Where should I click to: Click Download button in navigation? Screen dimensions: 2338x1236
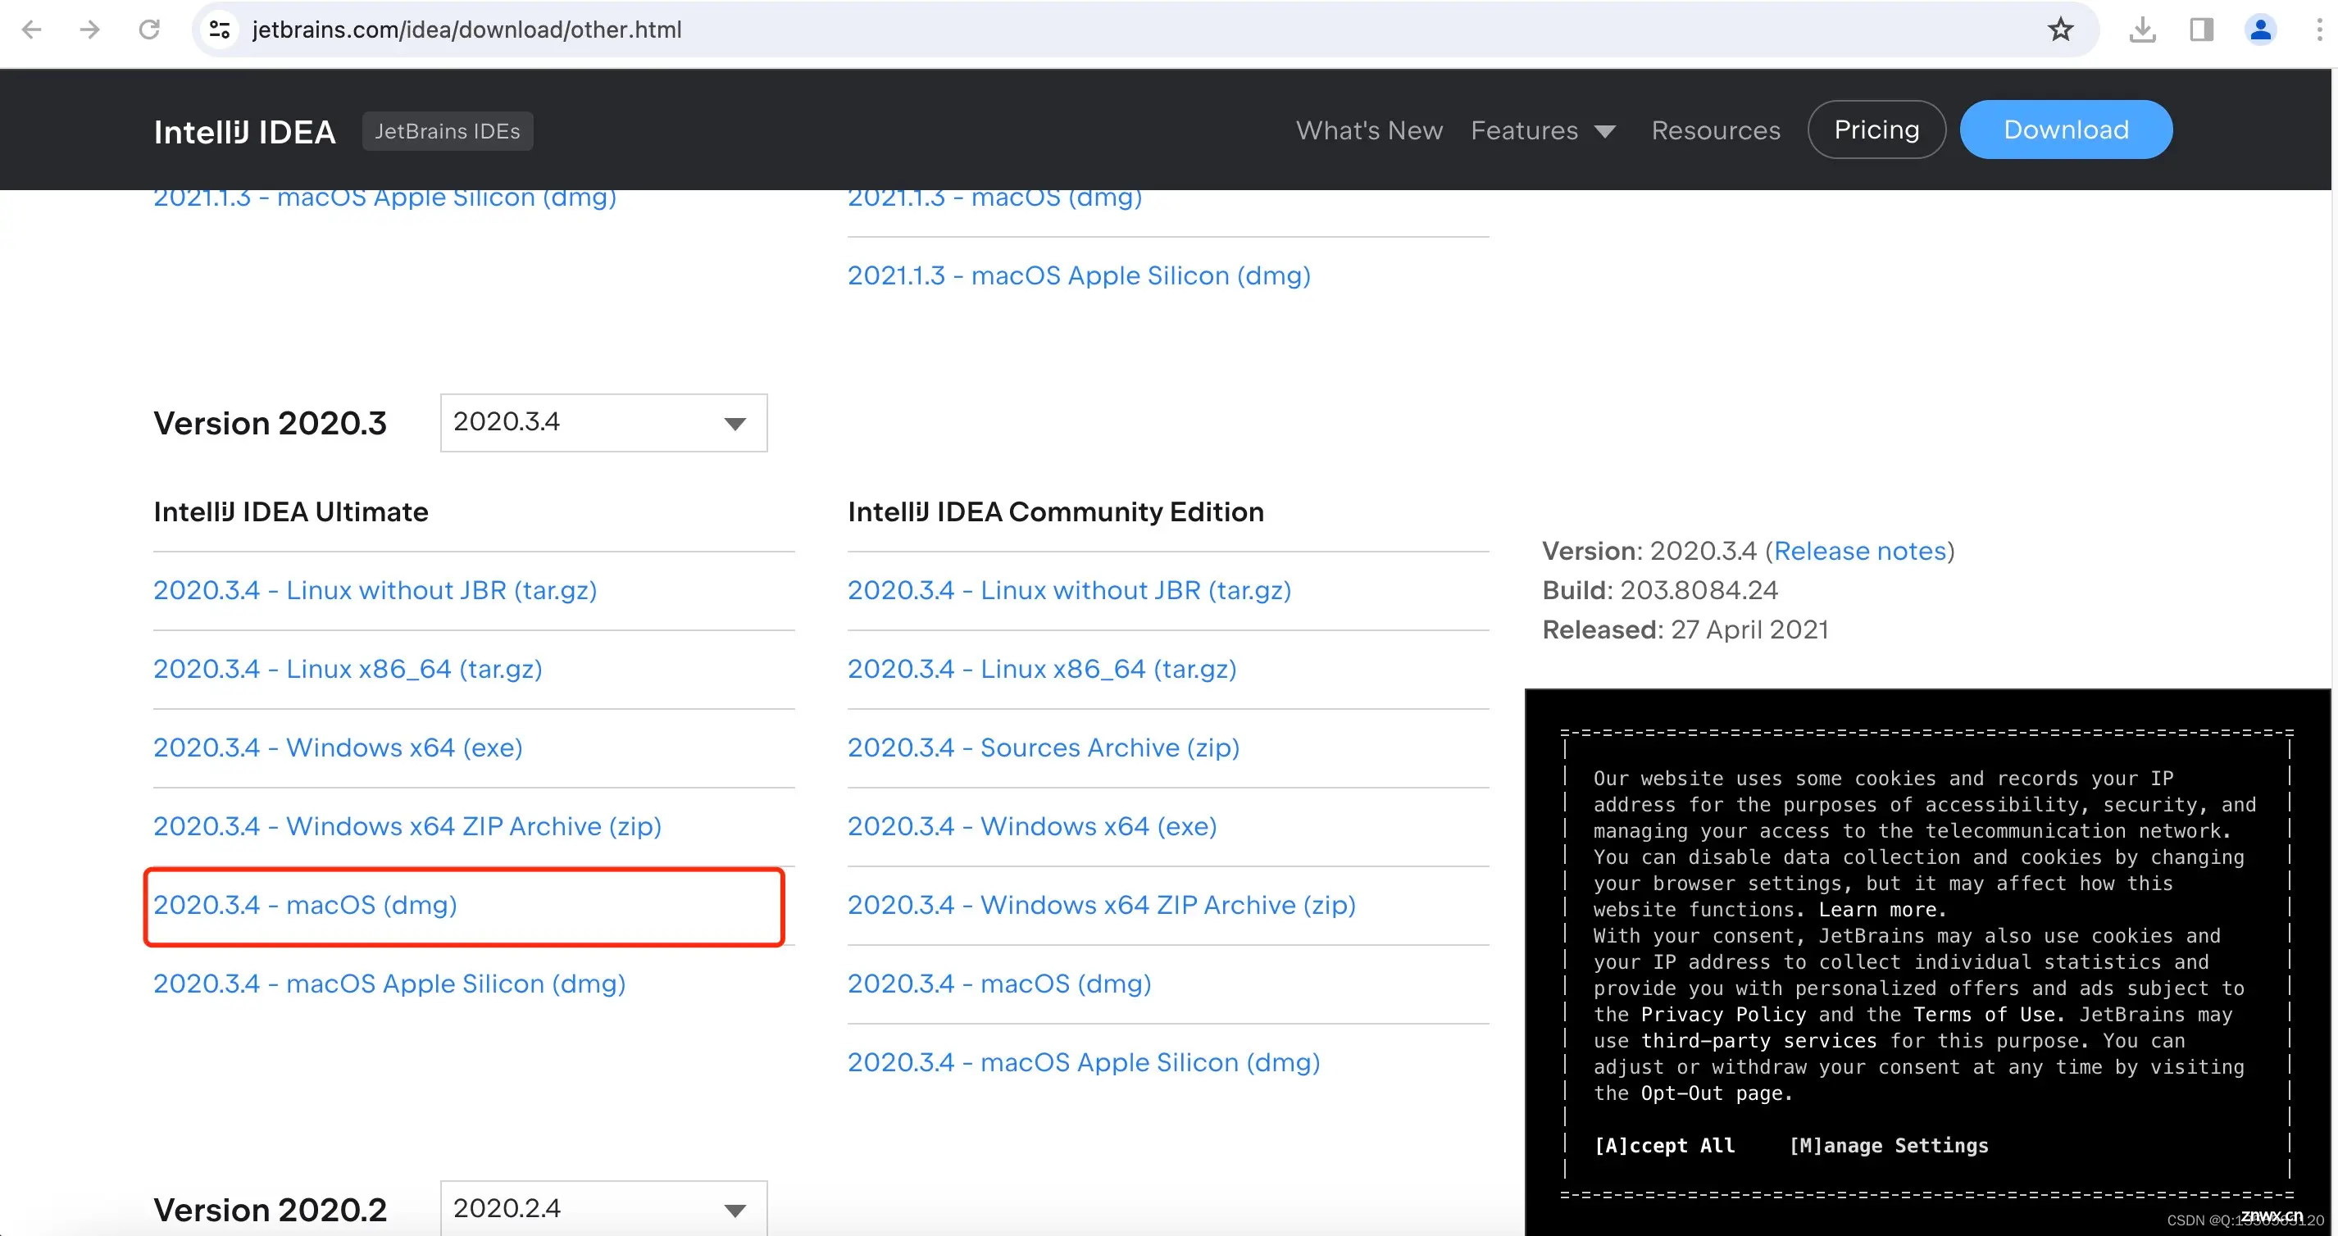click(x=2066, y=130)
